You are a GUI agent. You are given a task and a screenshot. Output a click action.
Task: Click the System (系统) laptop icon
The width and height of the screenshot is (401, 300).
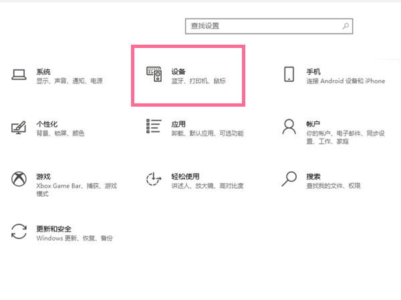click(x=19, y=75)
